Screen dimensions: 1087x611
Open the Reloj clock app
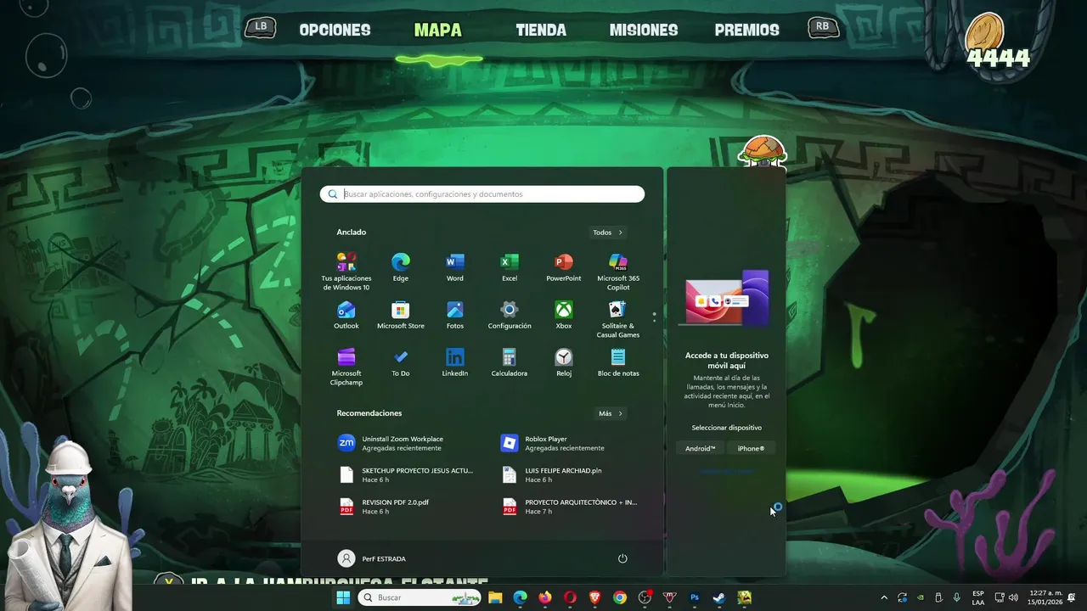click(x=564, y=362)
